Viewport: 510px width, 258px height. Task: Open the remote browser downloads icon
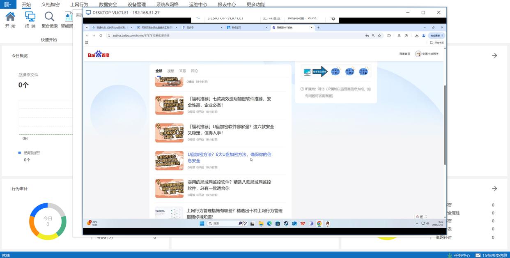(x=417, y=36)
